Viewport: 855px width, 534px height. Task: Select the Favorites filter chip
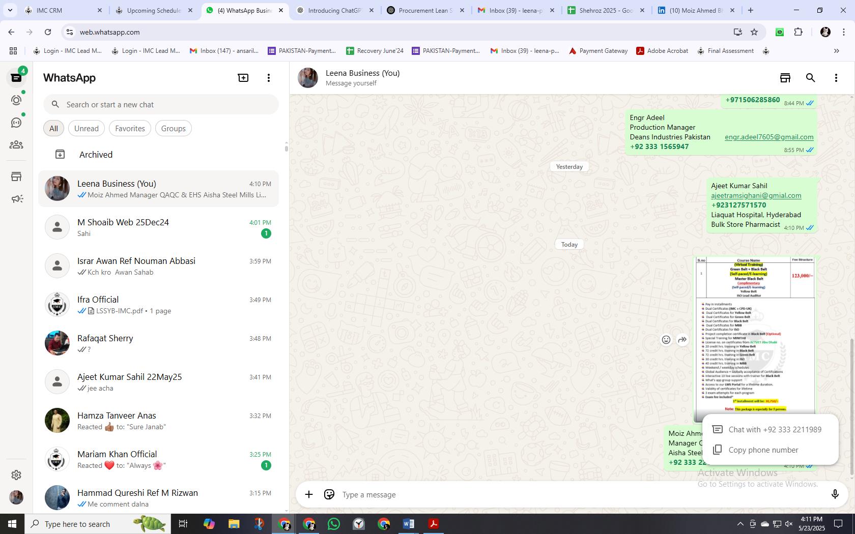click(130, 128)
